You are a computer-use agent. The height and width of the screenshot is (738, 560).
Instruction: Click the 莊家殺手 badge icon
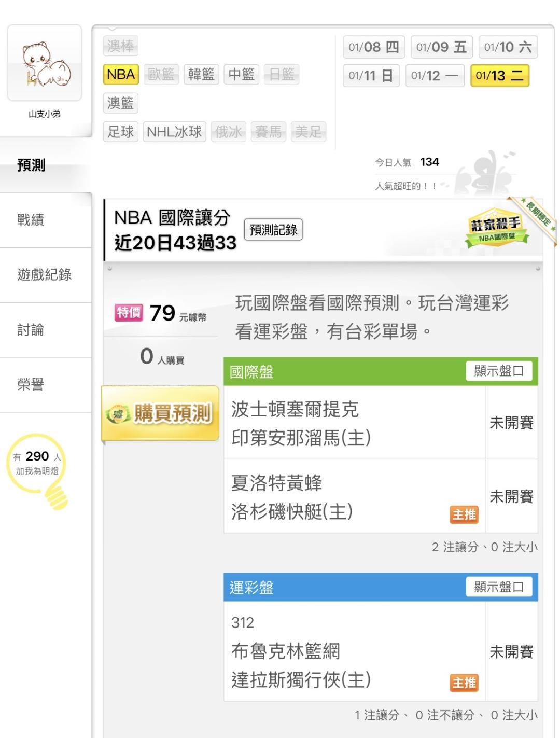click(496, 229)
